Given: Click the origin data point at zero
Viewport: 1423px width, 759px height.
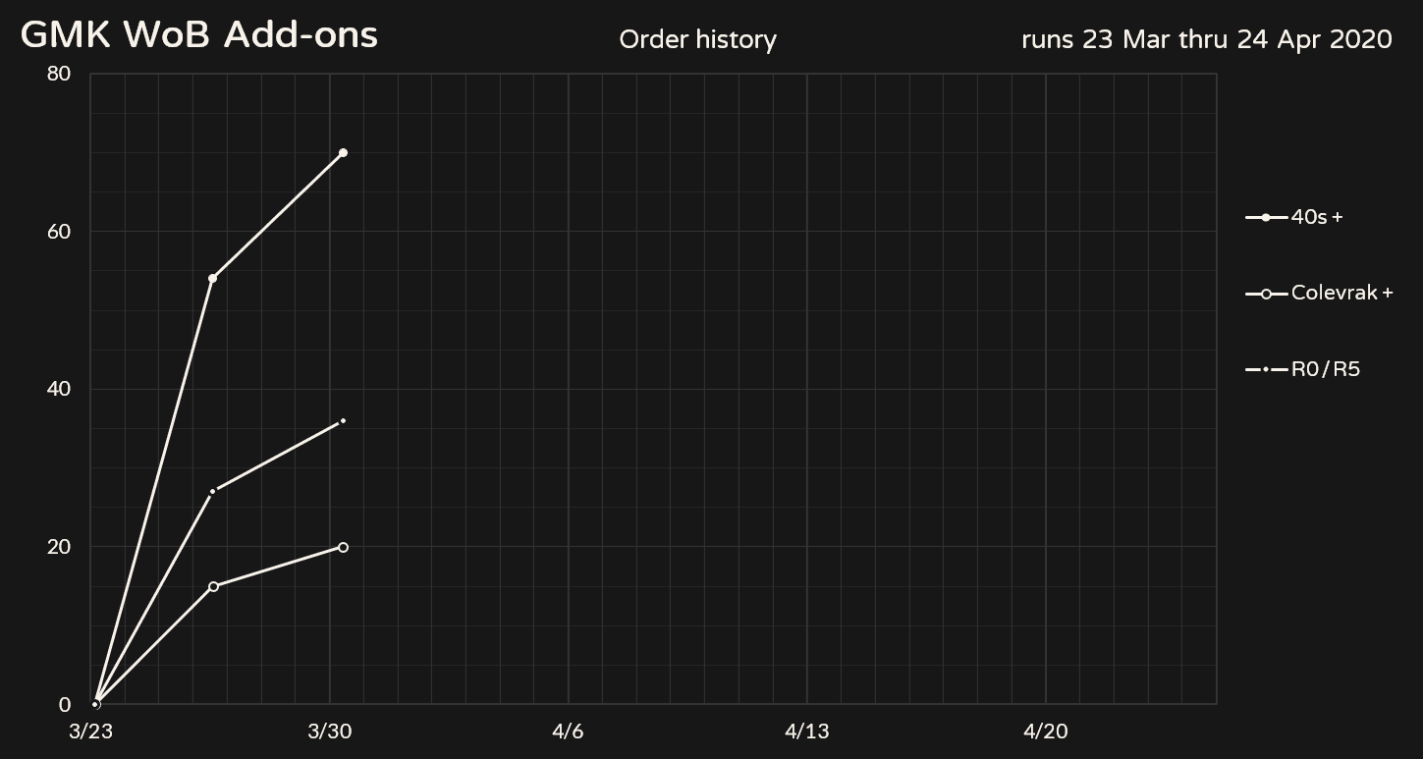Looking at the screenshot, I should (x=95, y=704).
